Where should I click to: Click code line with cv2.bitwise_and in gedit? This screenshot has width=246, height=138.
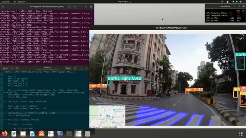click(x=32, y=113)
